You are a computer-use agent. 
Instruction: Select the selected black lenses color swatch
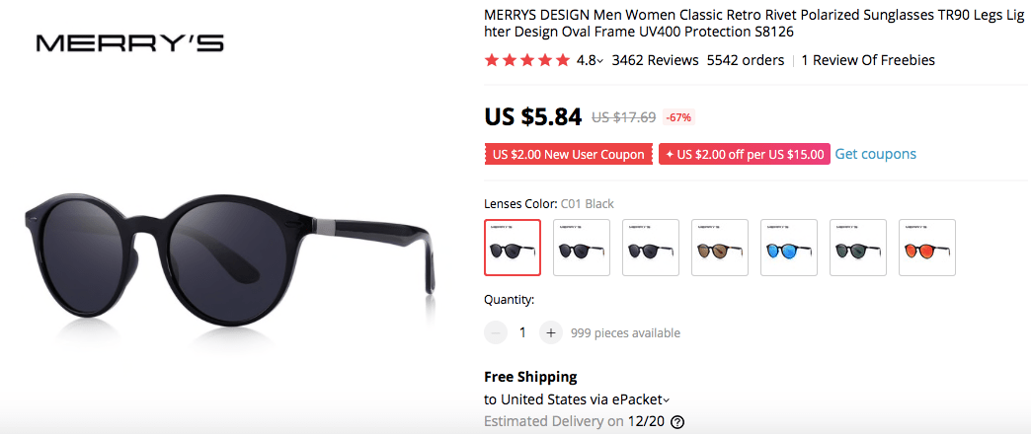(x=513, y=248)
